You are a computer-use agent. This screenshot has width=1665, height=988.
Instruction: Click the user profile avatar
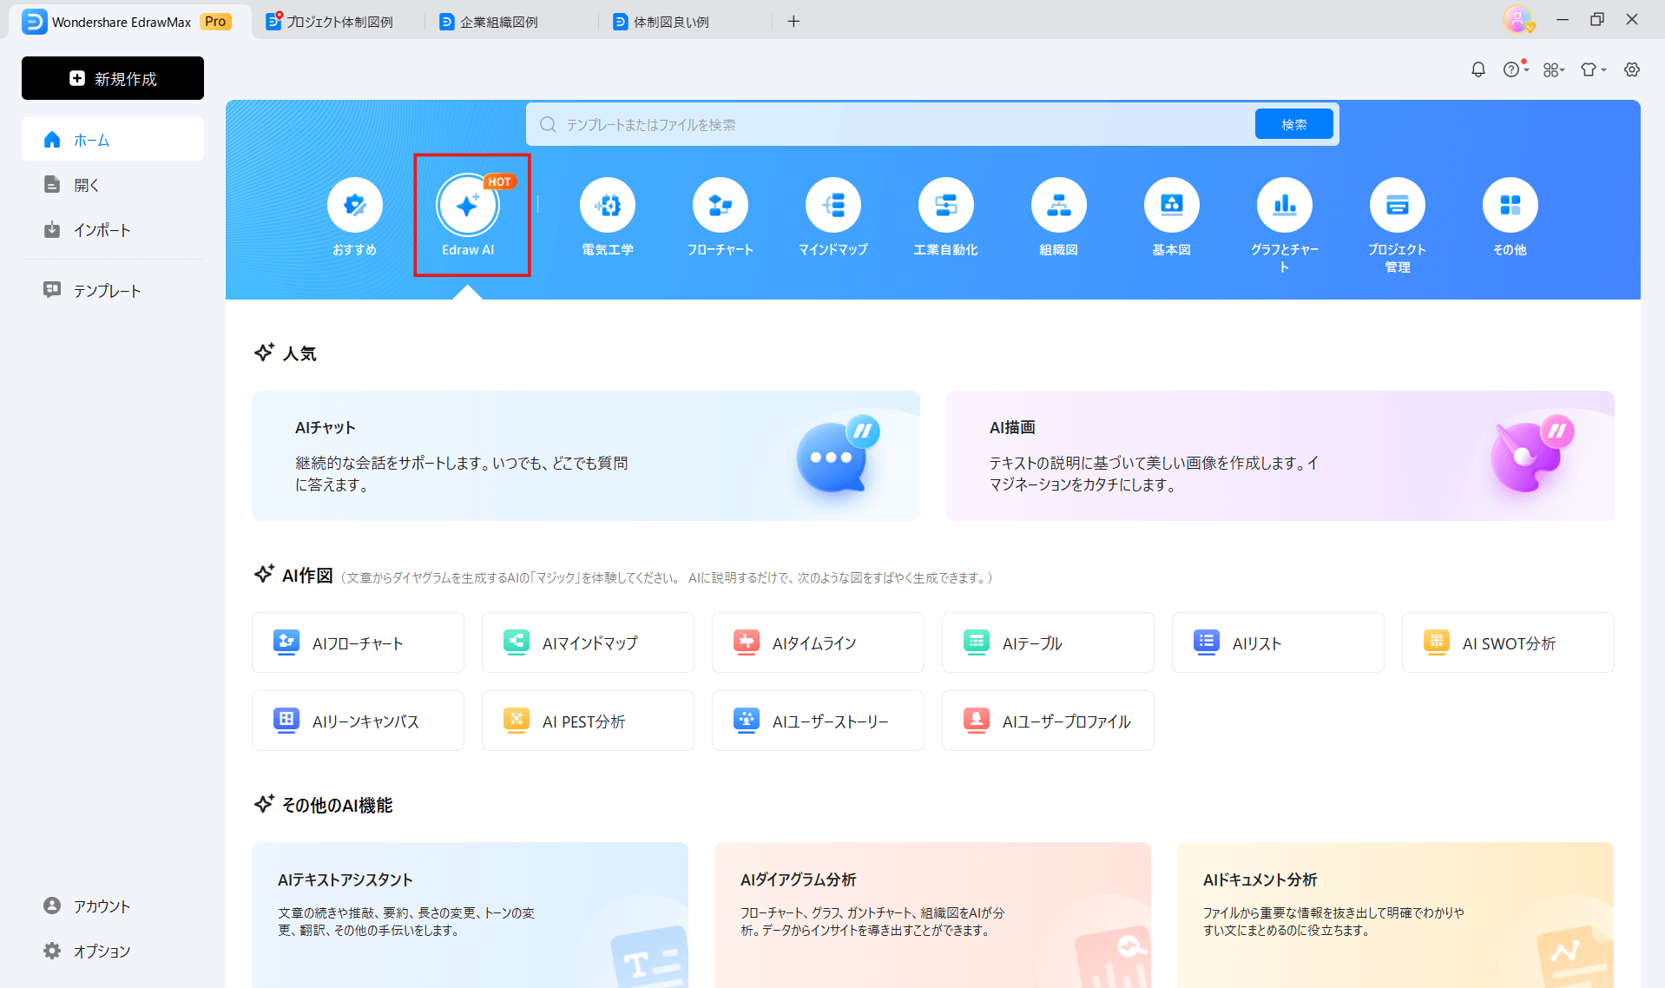[1517, 19]
